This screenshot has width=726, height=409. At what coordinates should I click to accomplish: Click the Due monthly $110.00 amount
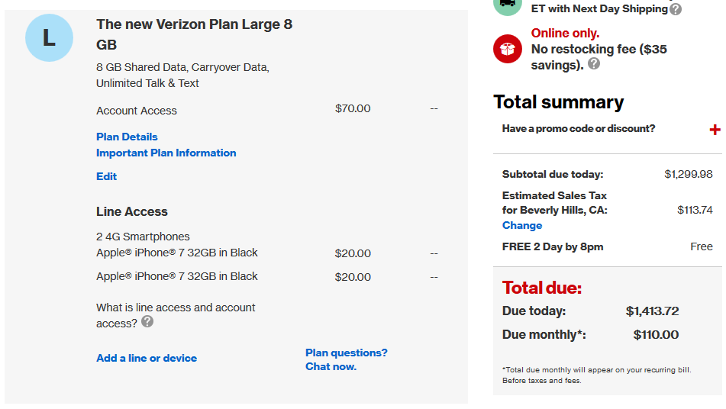pyautogui.click(x=656, y=334)
